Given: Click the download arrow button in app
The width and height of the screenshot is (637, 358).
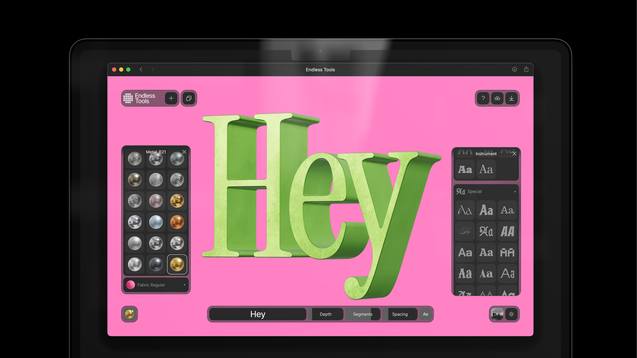Looking at the screenshot, I should [511, 98].
